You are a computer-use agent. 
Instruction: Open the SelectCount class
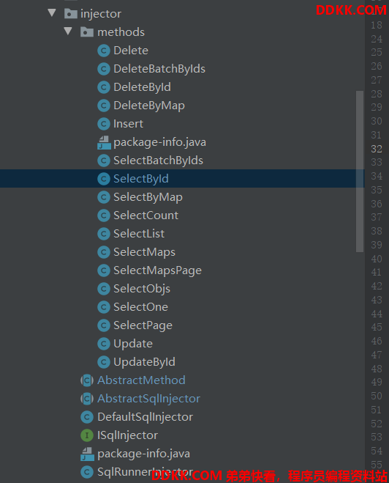click(146, 215)
